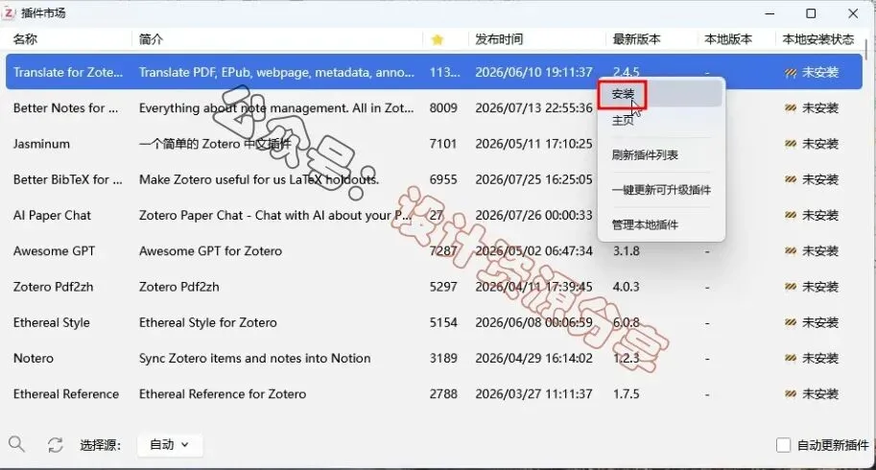Click version 4.0.3 cell
Viewport: 876px width, 470px height.
click(626, 287)
